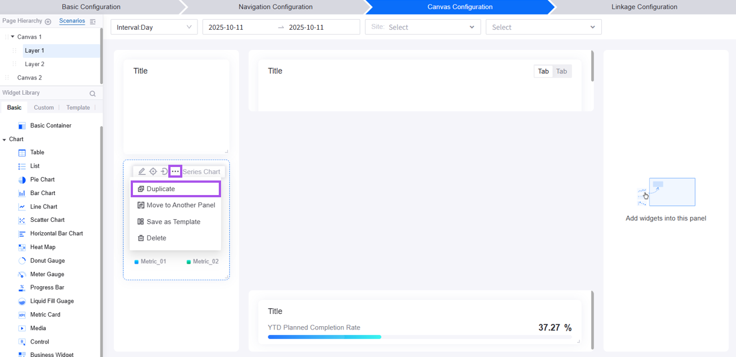The height and width of the screenshot is (357, 736).
Task: Go to the Linkage Configuration step
Action: [x=644, y=7]
